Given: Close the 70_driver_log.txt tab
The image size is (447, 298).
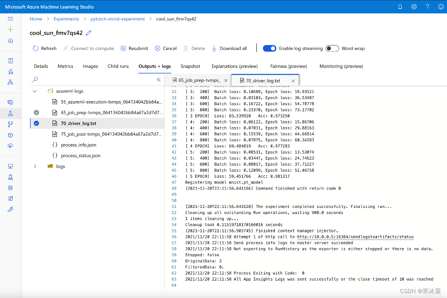Looking at the screenshot, I should tap(293, 81).
